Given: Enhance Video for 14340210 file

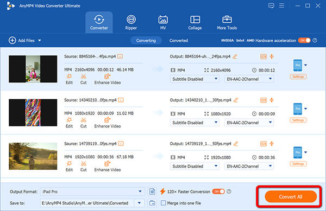Looking at the screenshot, I should click(108, 123).
